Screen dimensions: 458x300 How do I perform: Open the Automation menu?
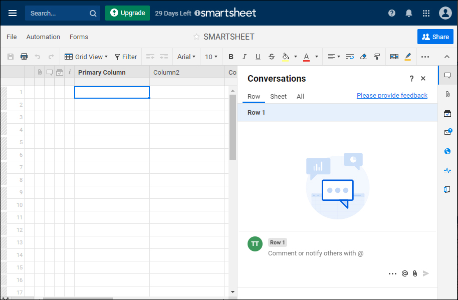pos(43,37)
